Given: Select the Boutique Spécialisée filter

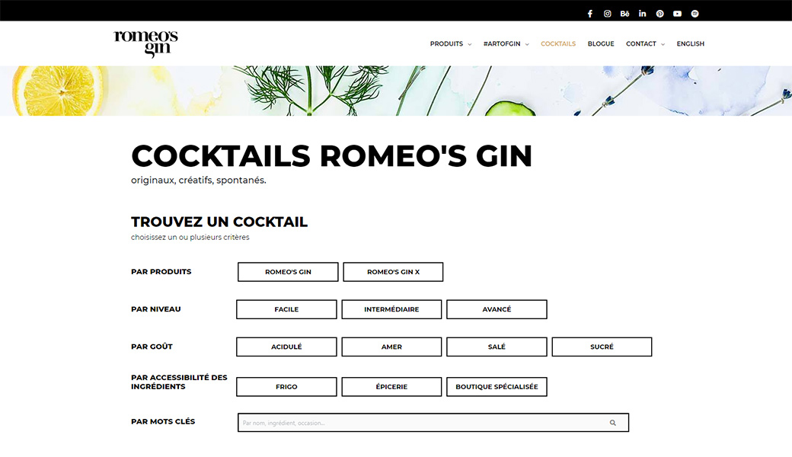Looking at the screenshot, I should [x=497, y=386].
